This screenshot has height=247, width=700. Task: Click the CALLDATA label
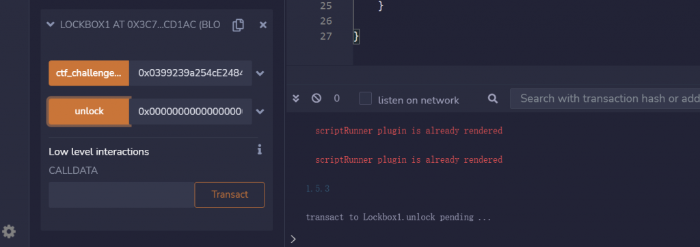point(73,170)
